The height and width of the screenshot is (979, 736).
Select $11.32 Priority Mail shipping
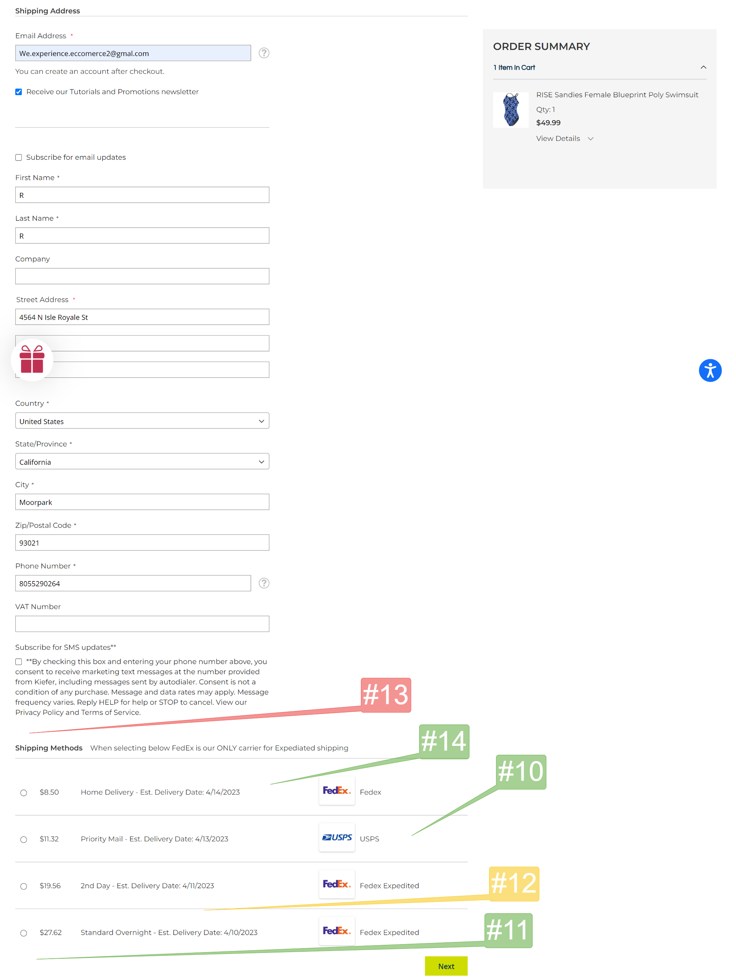click(x=24, y=840)
